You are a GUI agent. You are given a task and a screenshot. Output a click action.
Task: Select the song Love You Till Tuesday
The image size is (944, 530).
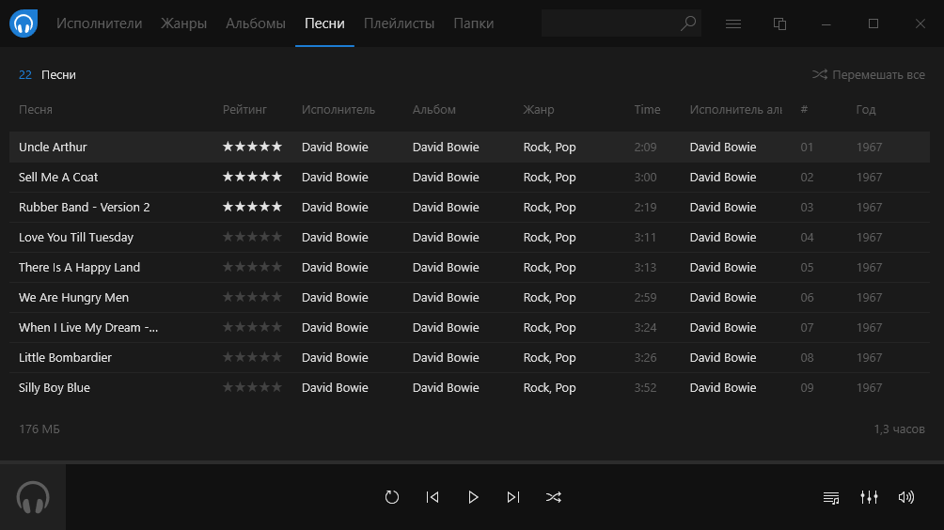(76, 237)
